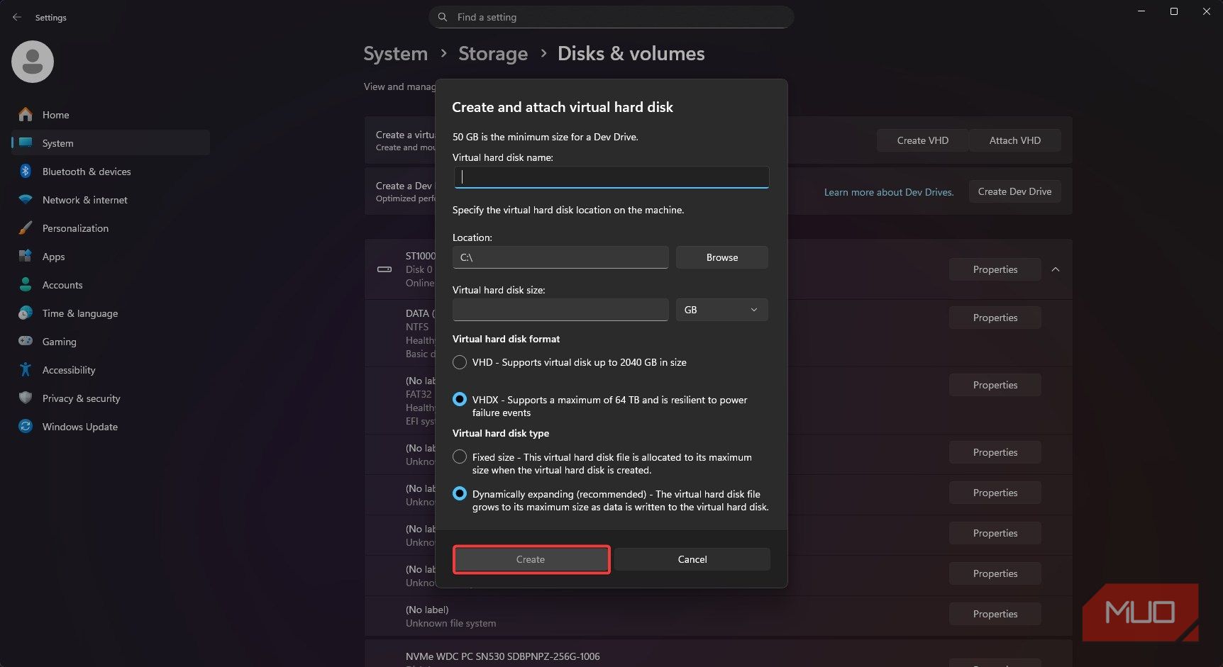Click the Apps icon in sidebar
Screen dimensions: 1223x667
coord(26,256)
